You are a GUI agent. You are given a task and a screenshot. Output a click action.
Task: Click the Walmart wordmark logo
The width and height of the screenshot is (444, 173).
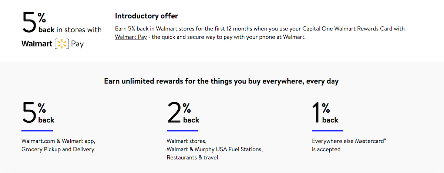37,44
